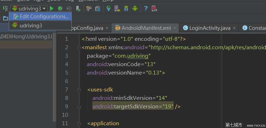Click inside the com.udriving package value
This screenshot has width=266, height=128.
pos(131,56)
